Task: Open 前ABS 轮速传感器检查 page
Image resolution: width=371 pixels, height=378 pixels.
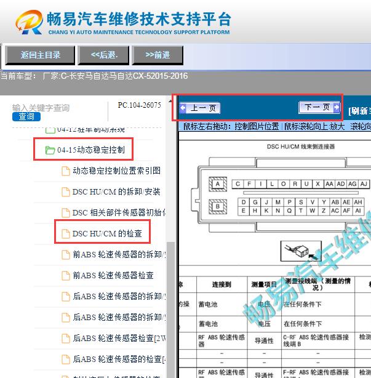Action: click(113, 275)
